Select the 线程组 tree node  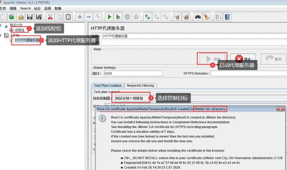coord(20,30)
